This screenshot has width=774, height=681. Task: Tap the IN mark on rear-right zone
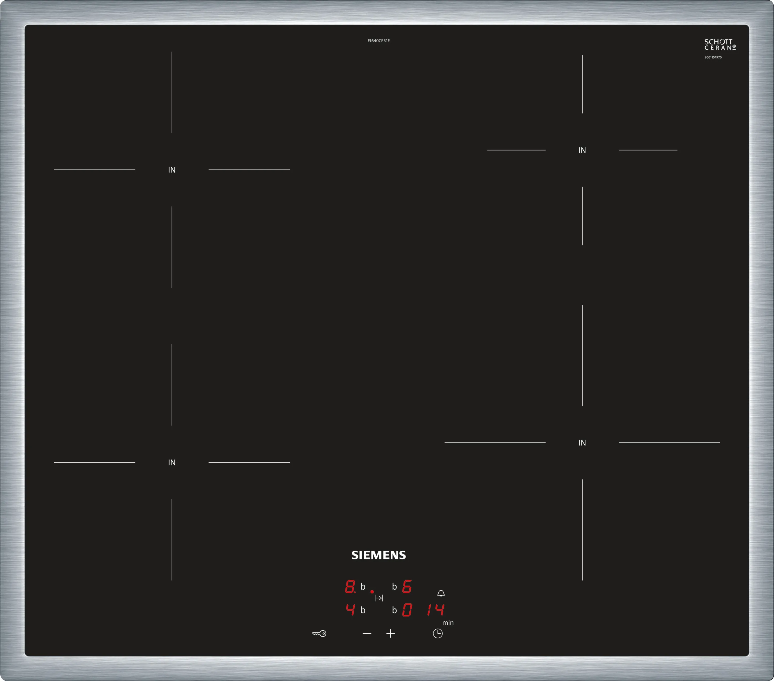582,150
